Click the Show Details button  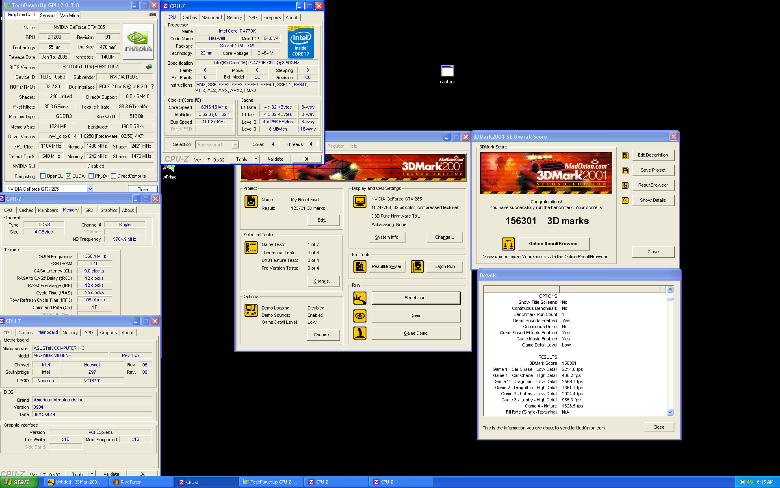(653, 200)
